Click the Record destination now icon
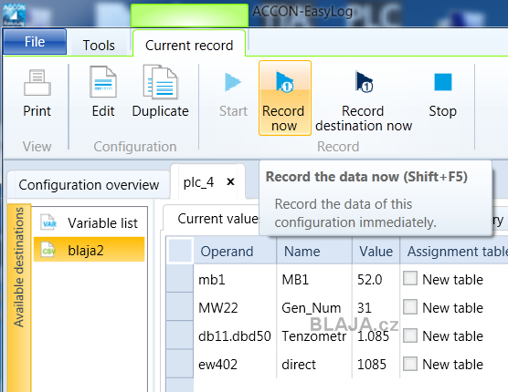 [x=364, y=82]
